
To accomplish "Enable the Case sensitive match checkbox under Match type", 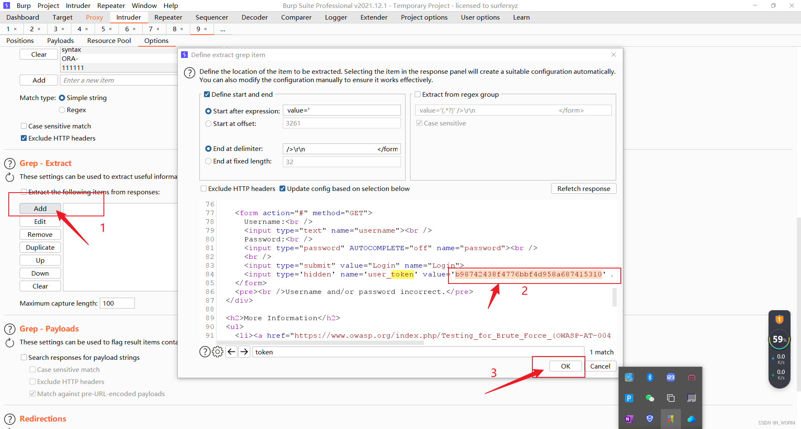I will 24,126.
